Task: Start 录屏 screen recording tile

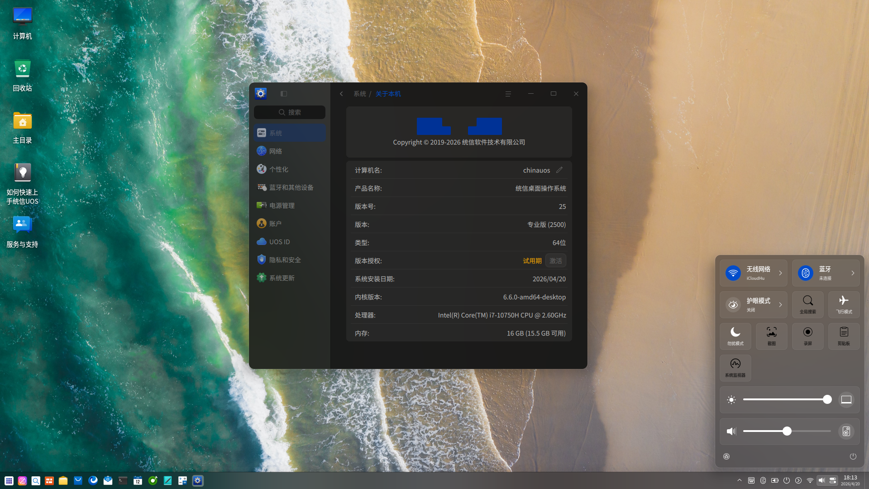Action: [x=808, y=336]
